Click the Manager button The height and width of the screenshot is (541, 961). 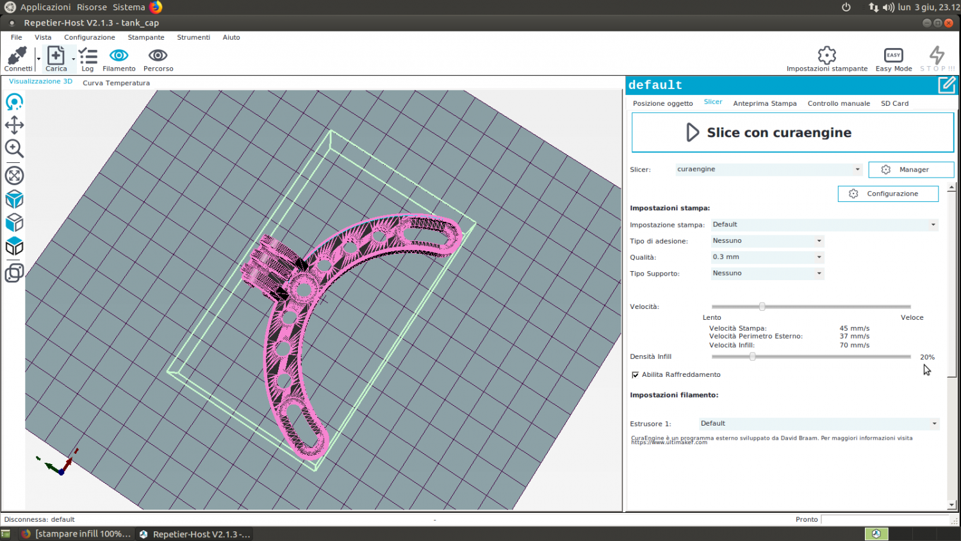click(911, 170)
